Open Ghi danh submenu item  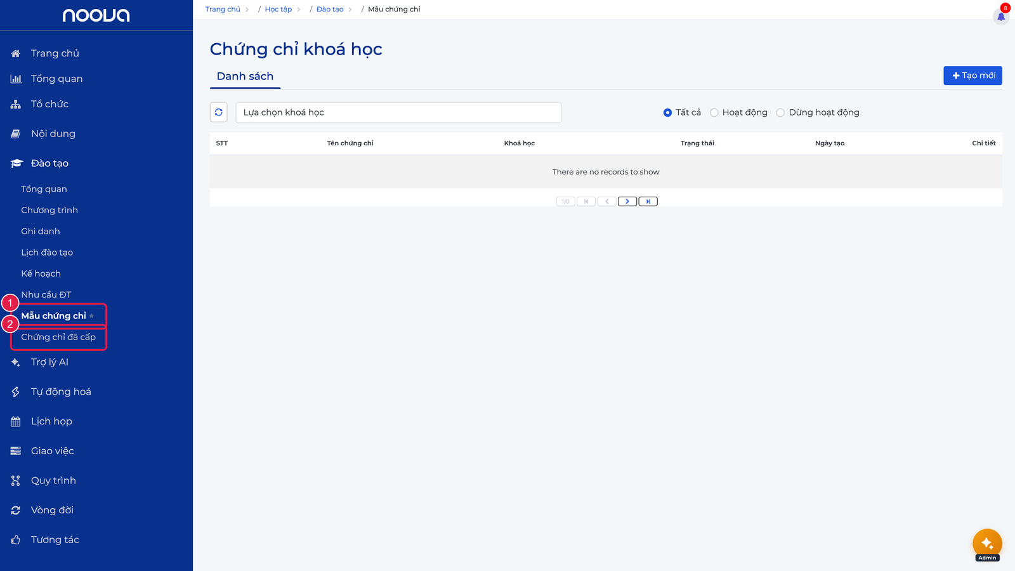pyautogui.click(x=41, y=232)
